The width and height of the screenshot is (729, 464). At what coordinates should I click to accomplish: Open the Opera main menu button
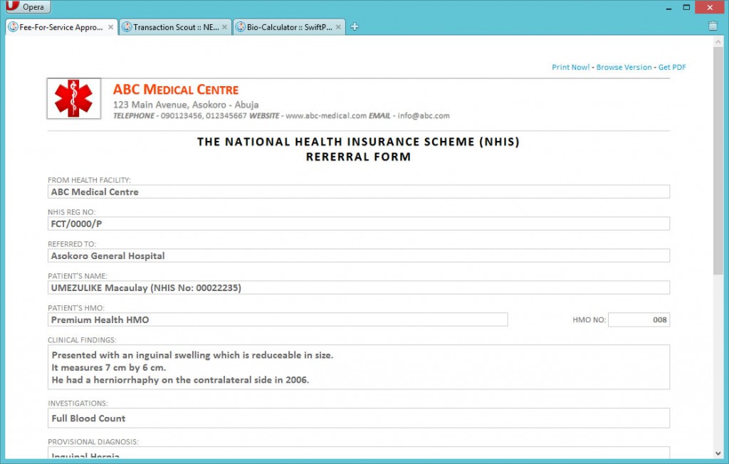26,7
